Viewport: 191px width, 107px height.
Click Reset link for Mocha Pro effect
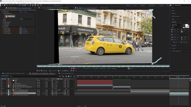coord(21,12)
